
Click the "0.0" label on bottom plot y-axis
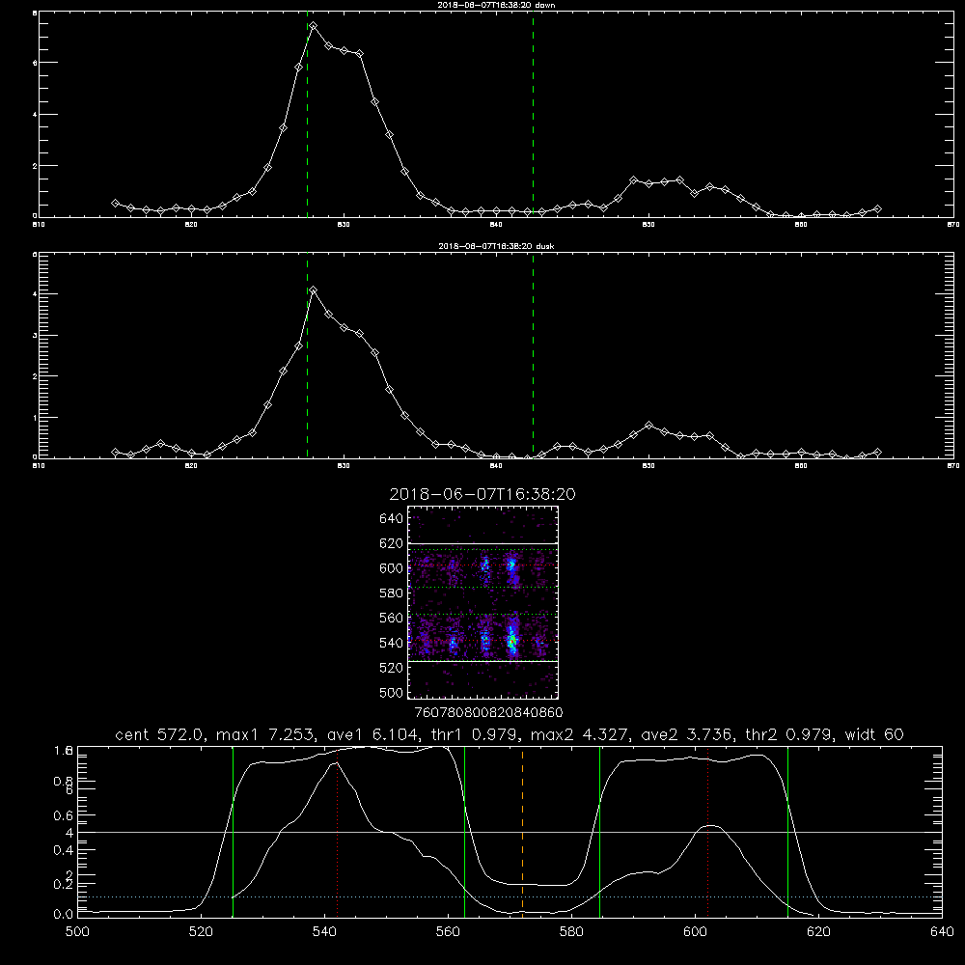click(63, 915)
